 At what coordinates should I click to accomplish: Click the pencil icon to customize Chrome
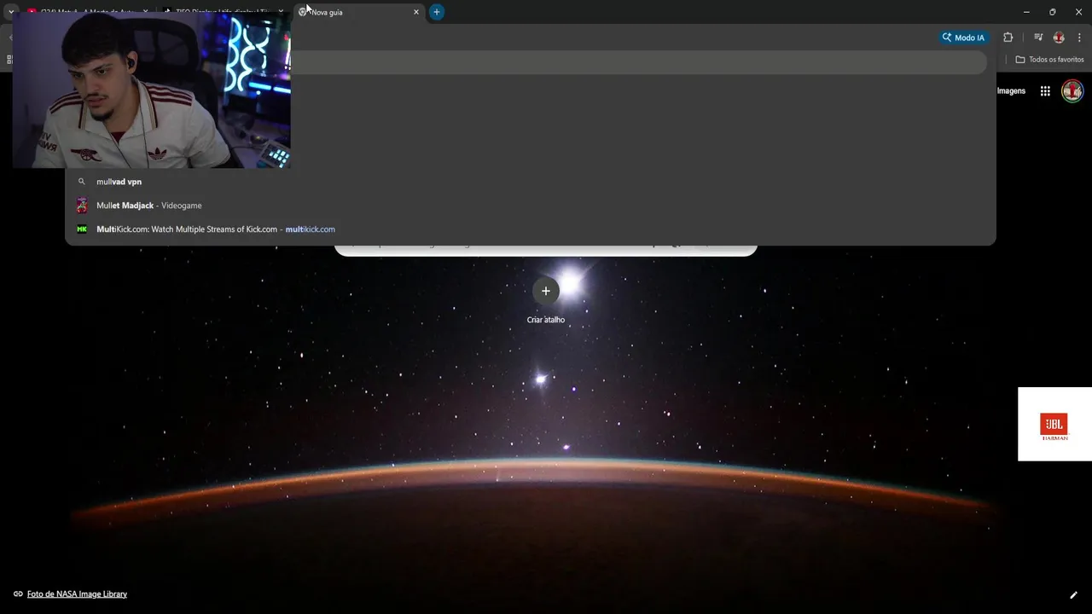click(1073, 595)
